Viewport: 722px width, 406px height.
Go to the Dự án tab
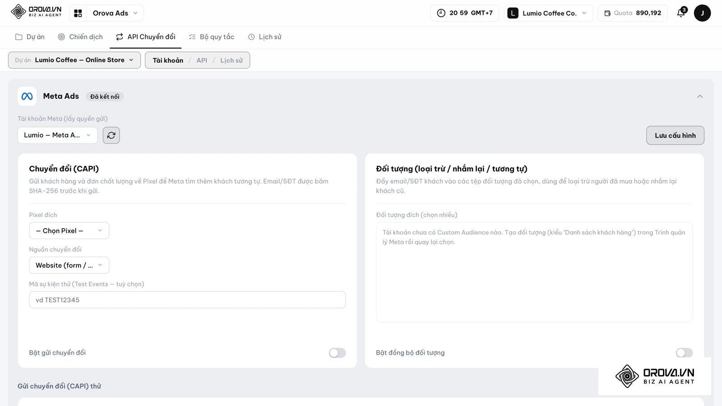(30, 37)
